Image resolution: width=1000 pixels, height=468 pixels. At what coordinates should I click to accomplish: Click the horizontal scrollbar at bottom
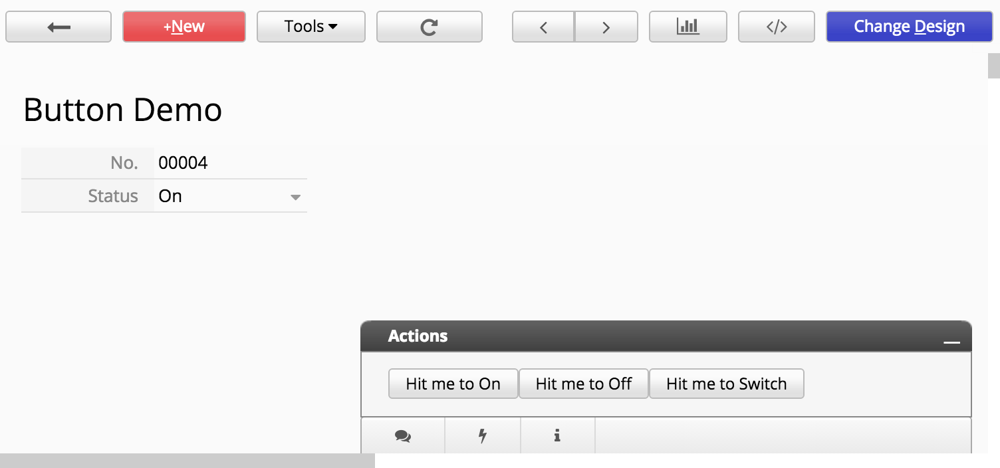pos(187,461)
